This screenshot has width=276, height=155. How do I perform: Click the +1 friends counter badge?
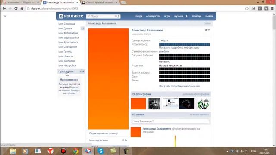click(x=82, y=28)
